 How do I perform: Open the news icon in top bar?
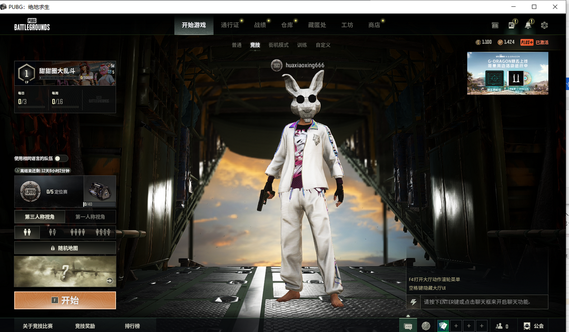click(512, 25)
